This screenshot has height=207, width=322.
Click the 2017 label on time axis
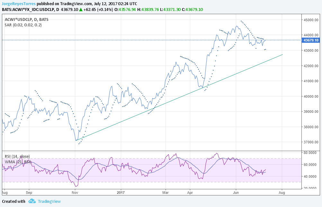pyautogui.click(x=121, y=193)
